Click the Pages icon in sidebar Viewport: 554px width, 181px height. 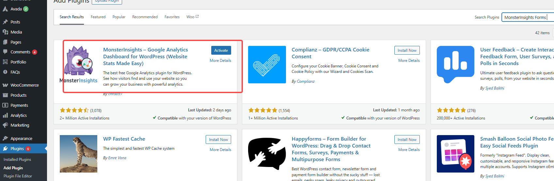pos(5,42)
